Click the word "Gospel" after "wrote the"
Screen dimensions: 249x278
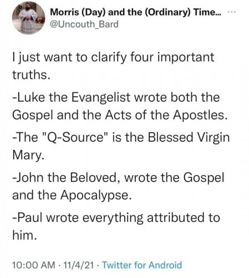coord(204,178)
